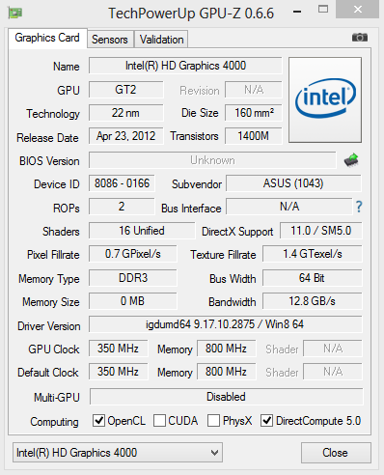Click the Close button
Image resolution: width=384 pixels, height=475 pixels.
pos(336,453)
